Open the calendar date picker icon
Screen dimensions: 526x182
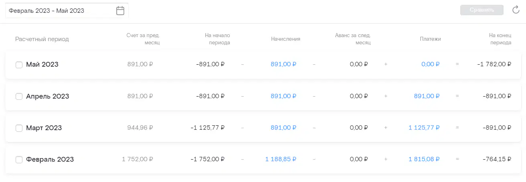[x=120, y=11]
